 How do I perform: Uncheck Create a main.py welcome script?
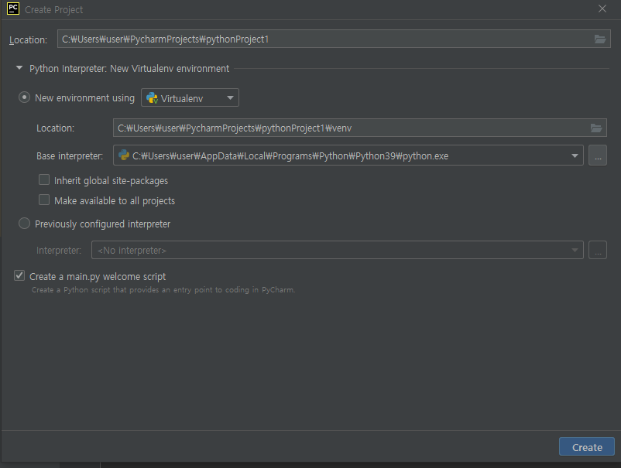point(19,275)
